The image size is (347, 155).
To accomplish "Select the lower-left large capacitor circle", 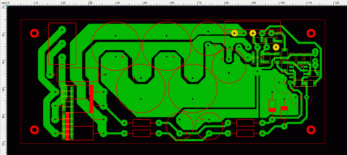I will (141, 88).
